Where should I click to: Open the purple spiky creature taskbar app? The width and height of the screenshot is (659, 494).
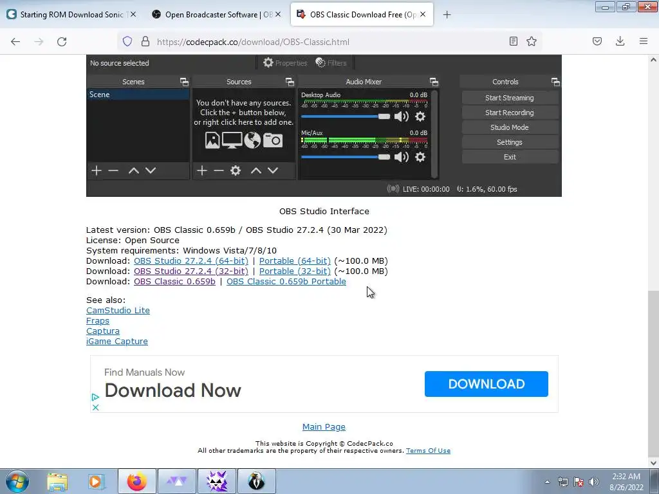(x=217, y=481)
